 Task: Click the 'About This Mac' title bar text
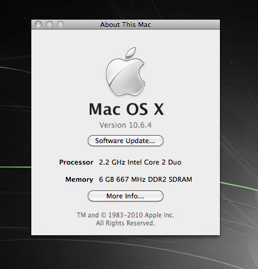pyautogui.click(x=125, y=25)
